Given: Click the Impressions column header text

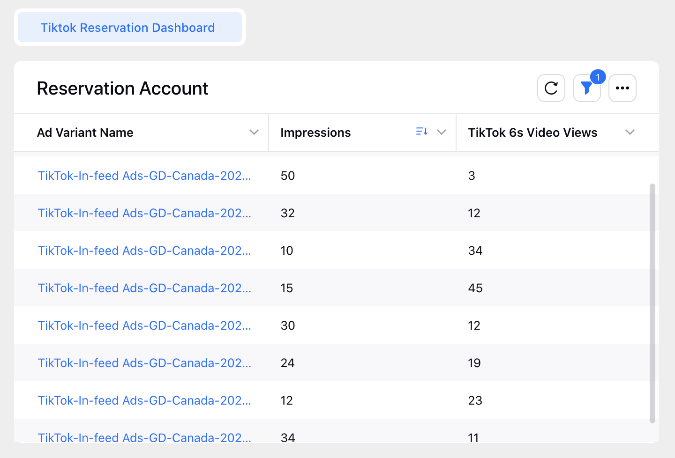Looking at the screenshot, I should (315, 133).
